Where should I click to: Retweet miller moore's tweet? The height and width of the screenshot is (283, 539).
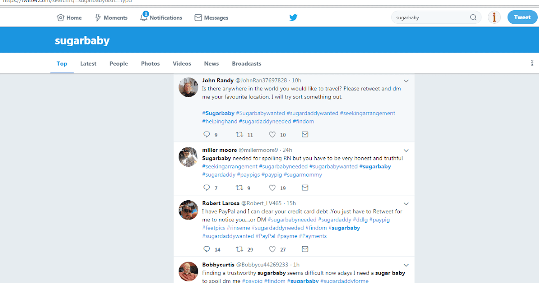click(x=240, y=187)
